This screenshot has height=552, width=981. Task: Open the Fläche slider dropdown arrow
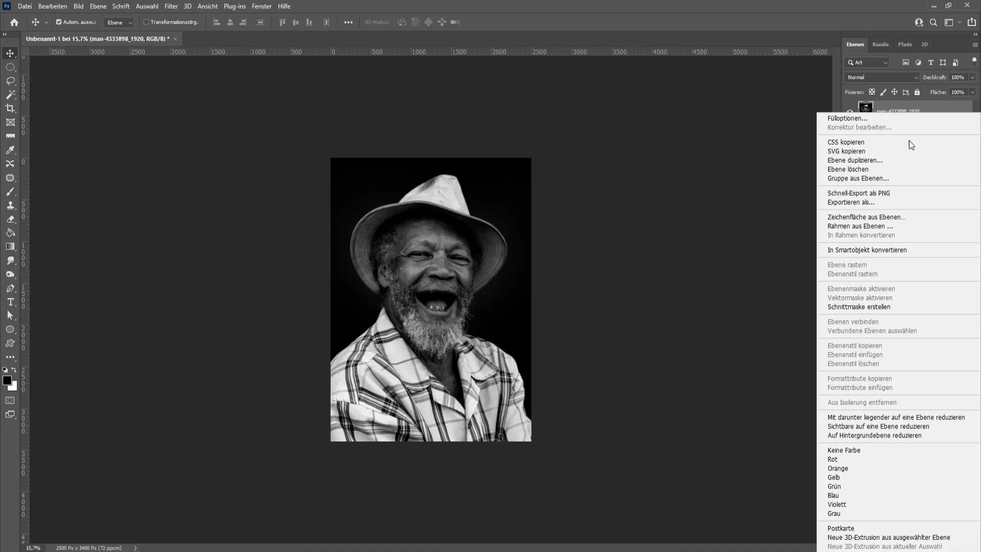972,92
